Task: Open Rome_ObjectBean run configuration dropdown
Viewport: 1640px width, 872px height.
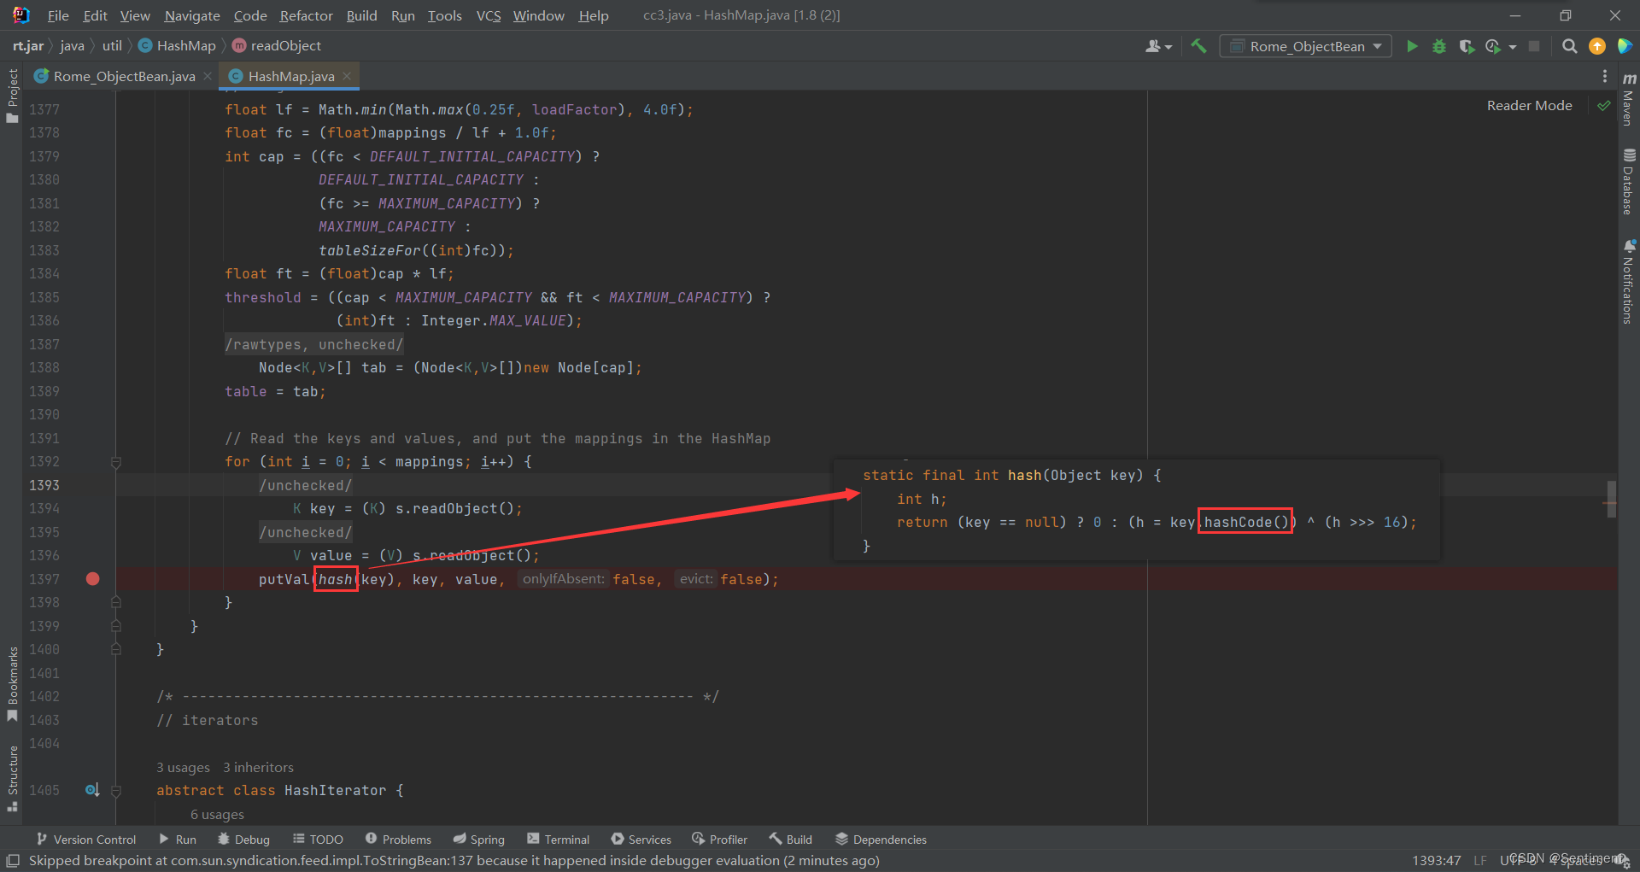Action: (x=1306, y=46)
